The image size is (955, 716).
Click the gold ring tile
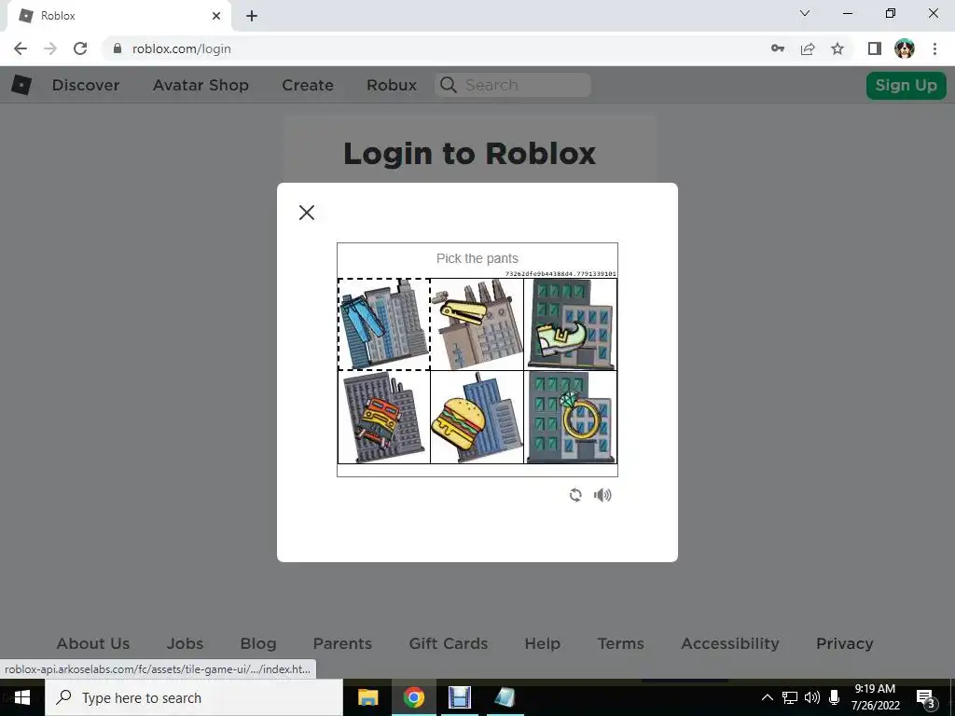point(571,417)
